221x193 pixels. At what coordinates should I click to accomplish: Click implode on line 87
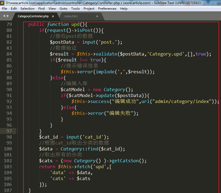click(105, 72)
